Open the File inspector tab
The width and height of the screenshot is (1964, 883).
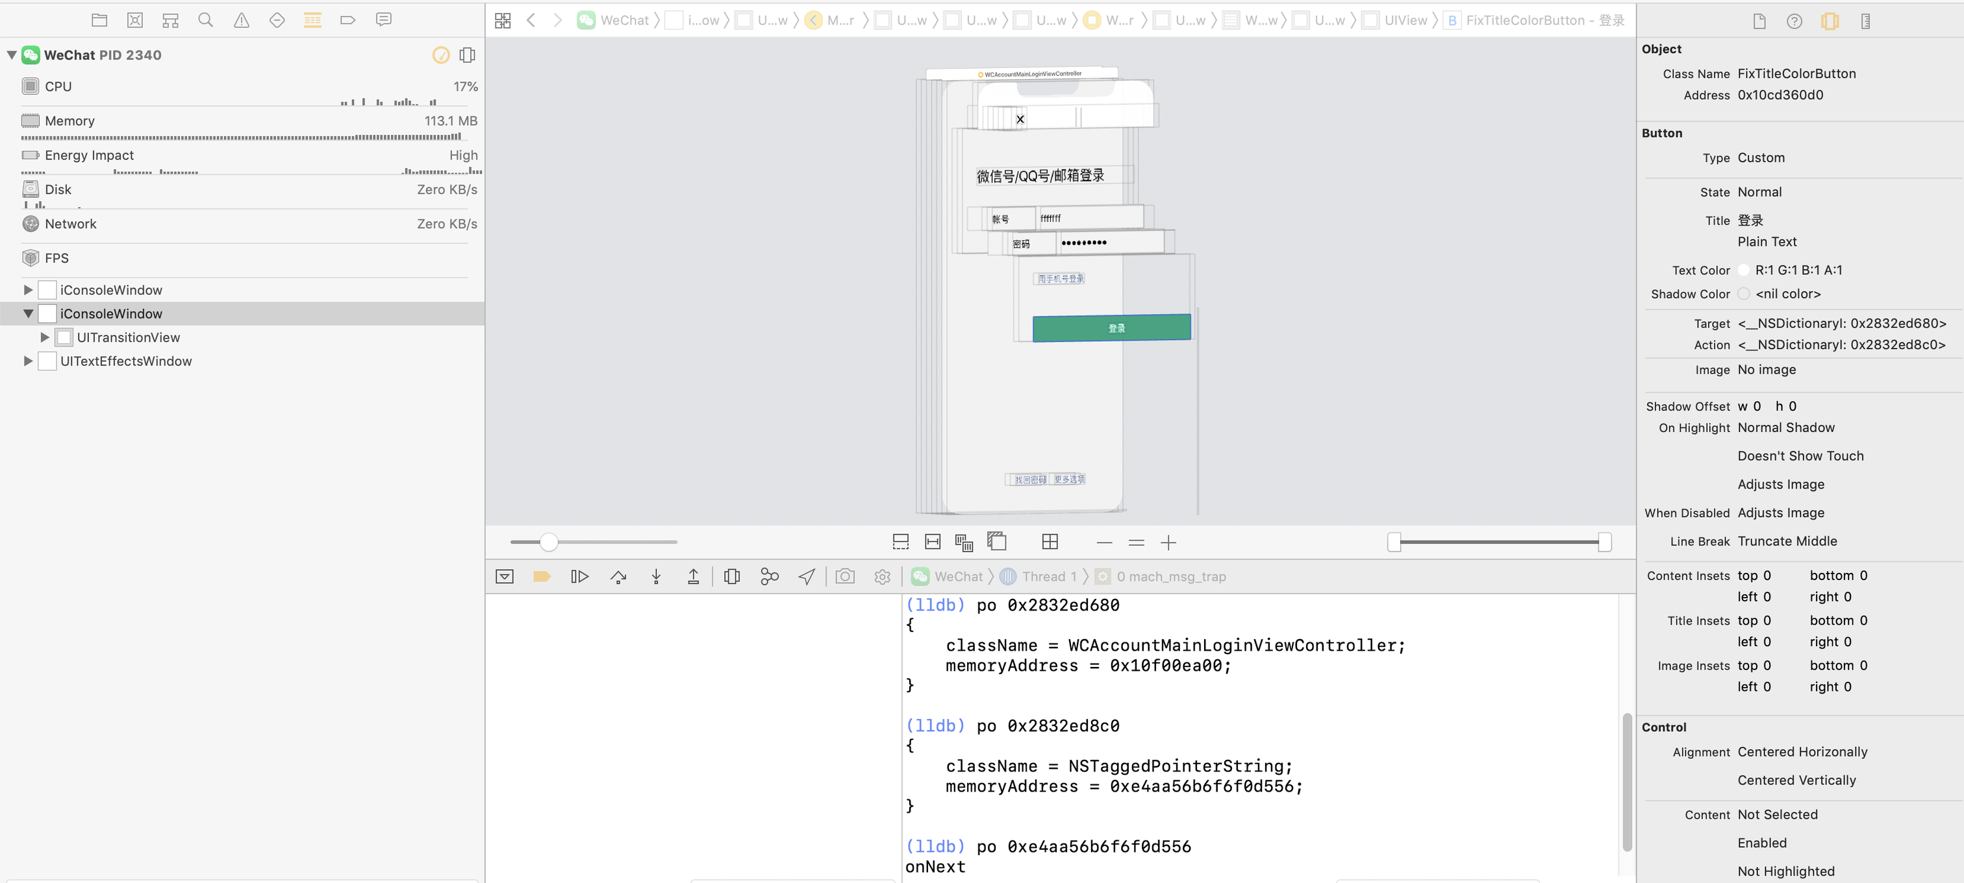coord(1759,21)
